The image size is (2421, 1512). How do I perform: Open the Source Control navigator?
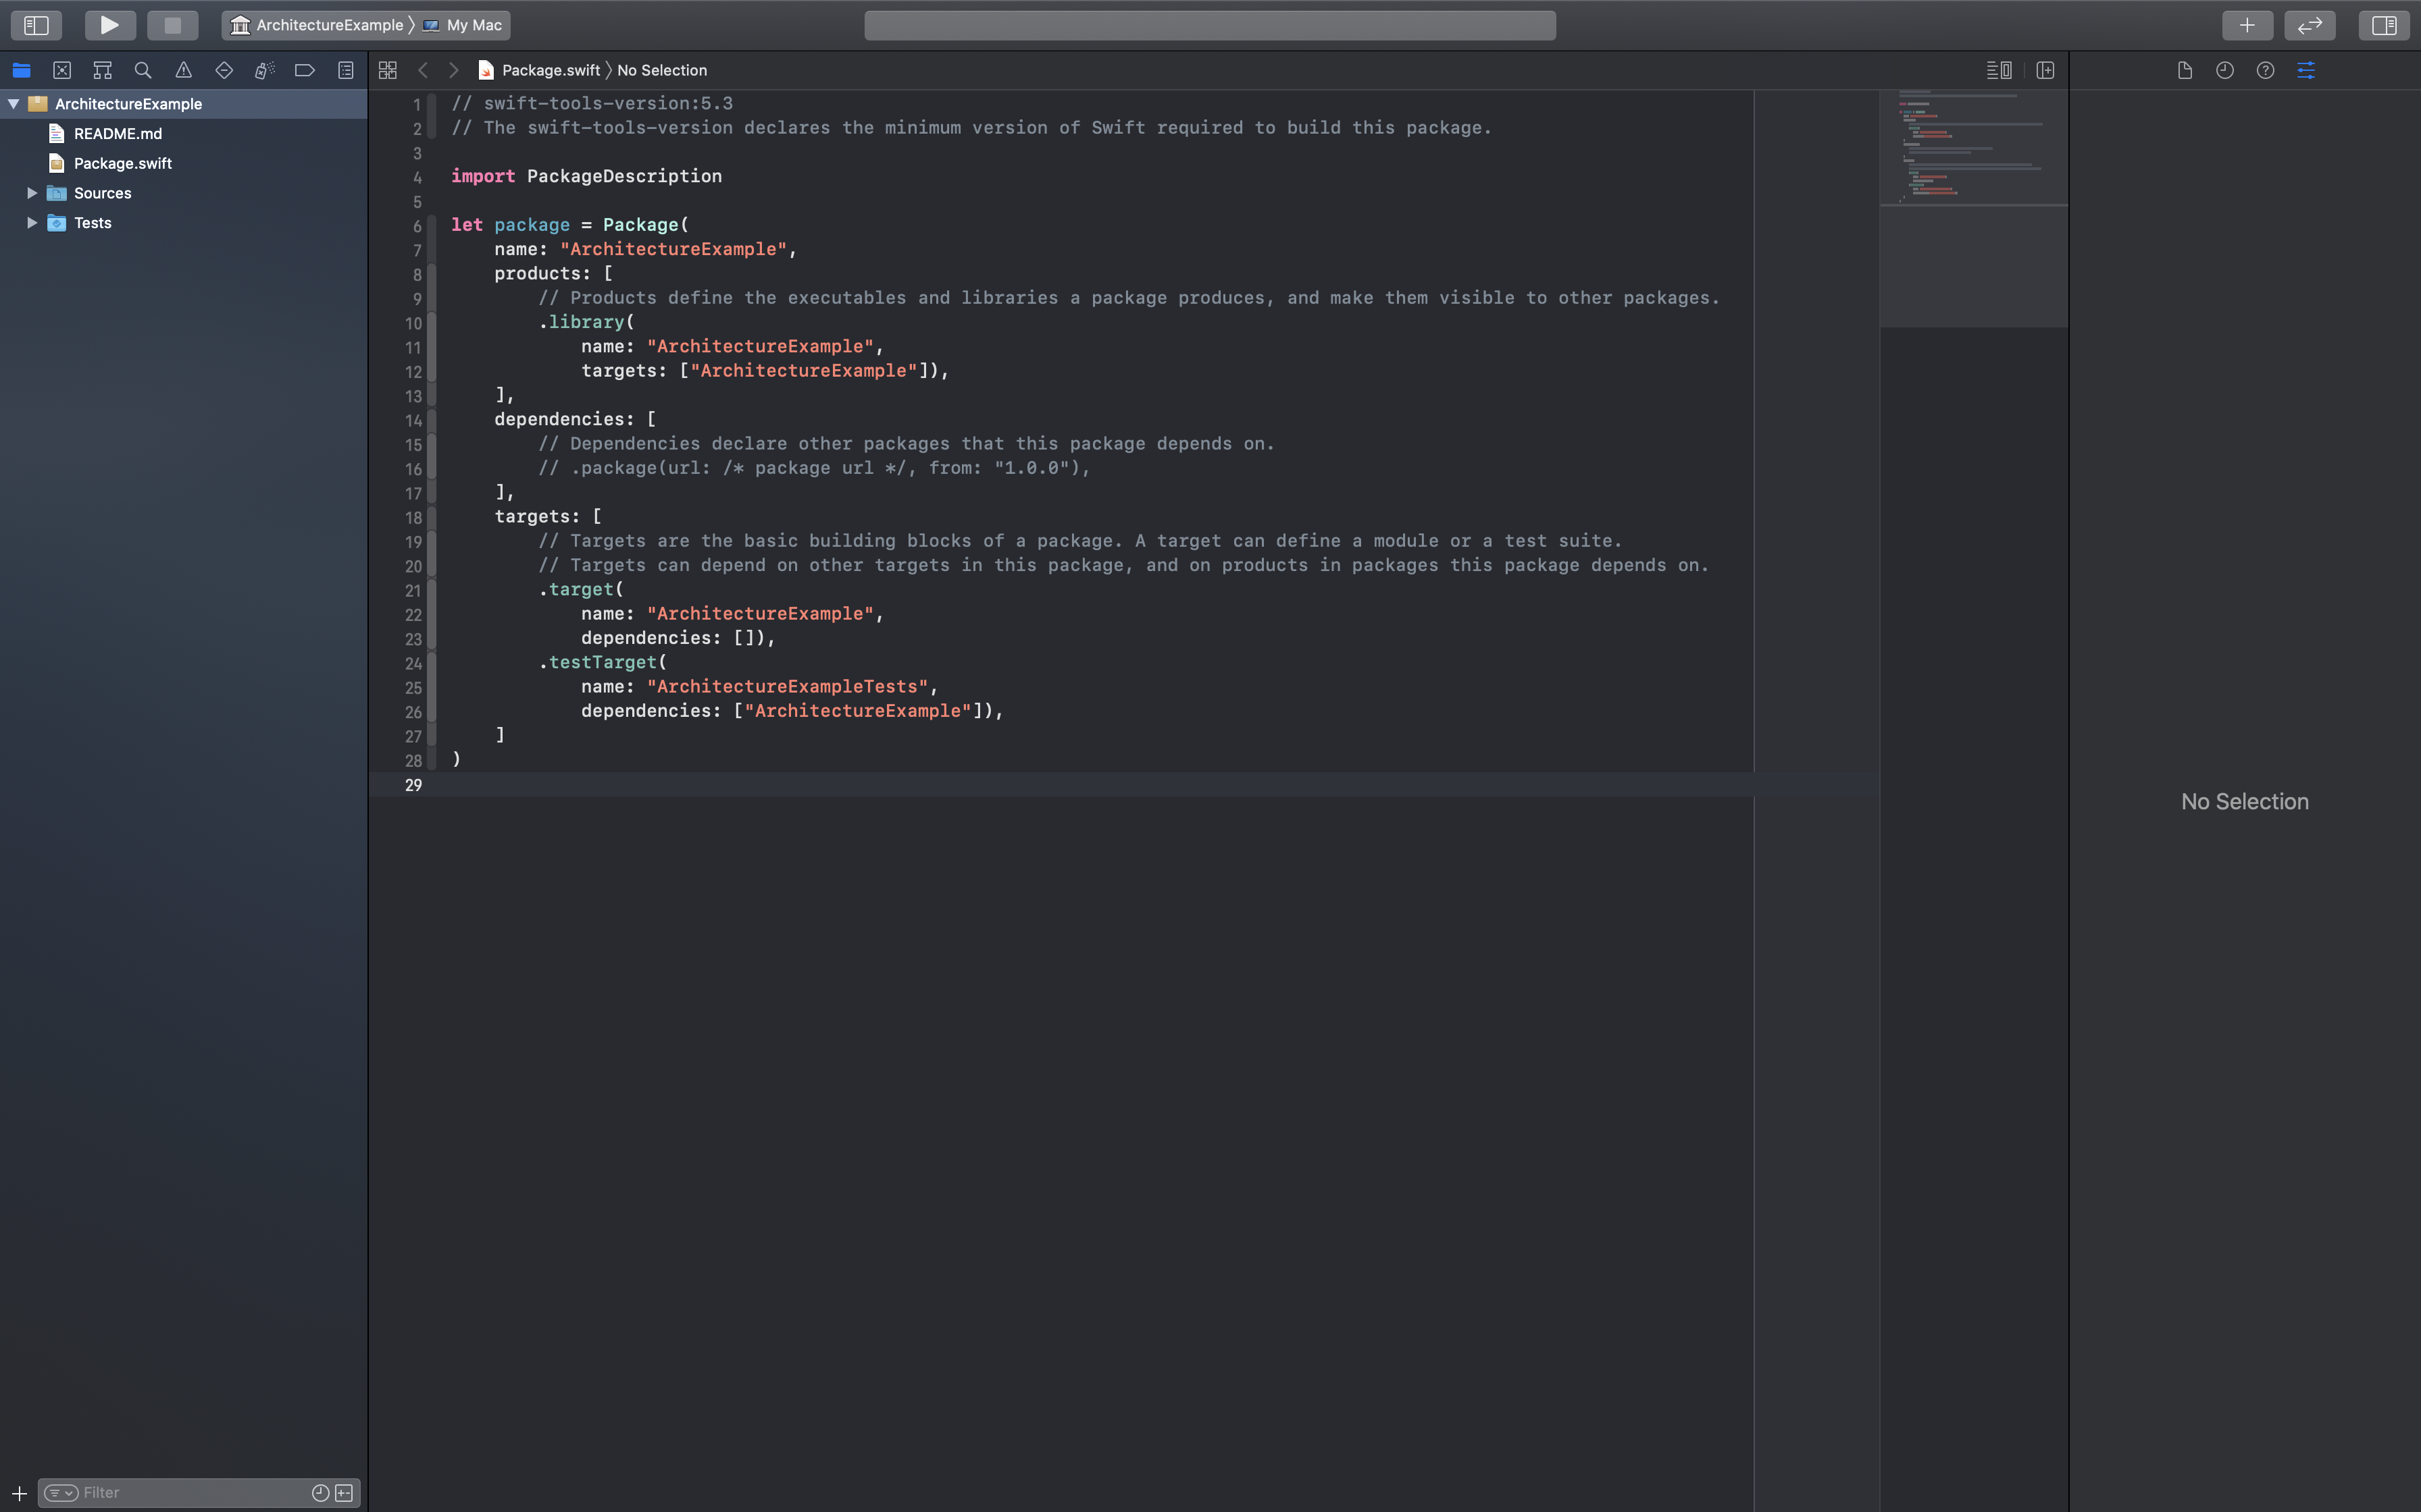click(62, 70)
